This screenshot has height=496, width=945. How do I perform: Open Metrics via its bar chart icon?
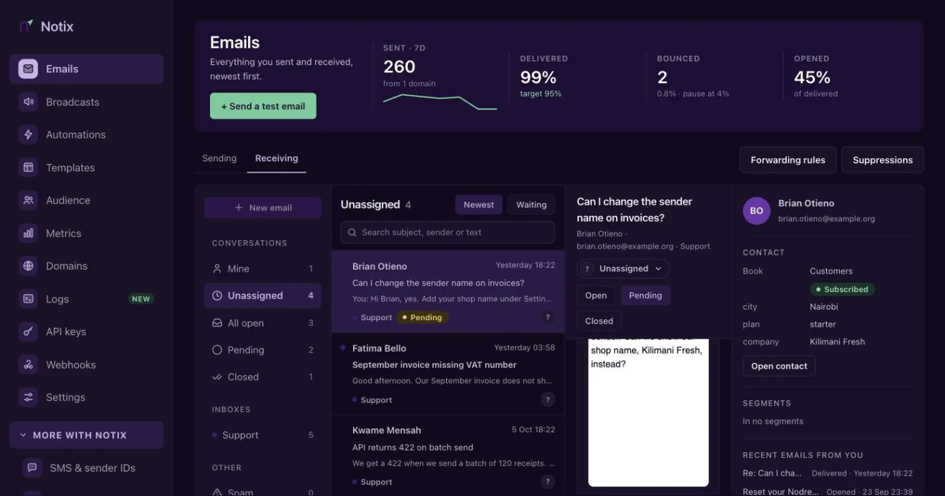pos(28,233)
